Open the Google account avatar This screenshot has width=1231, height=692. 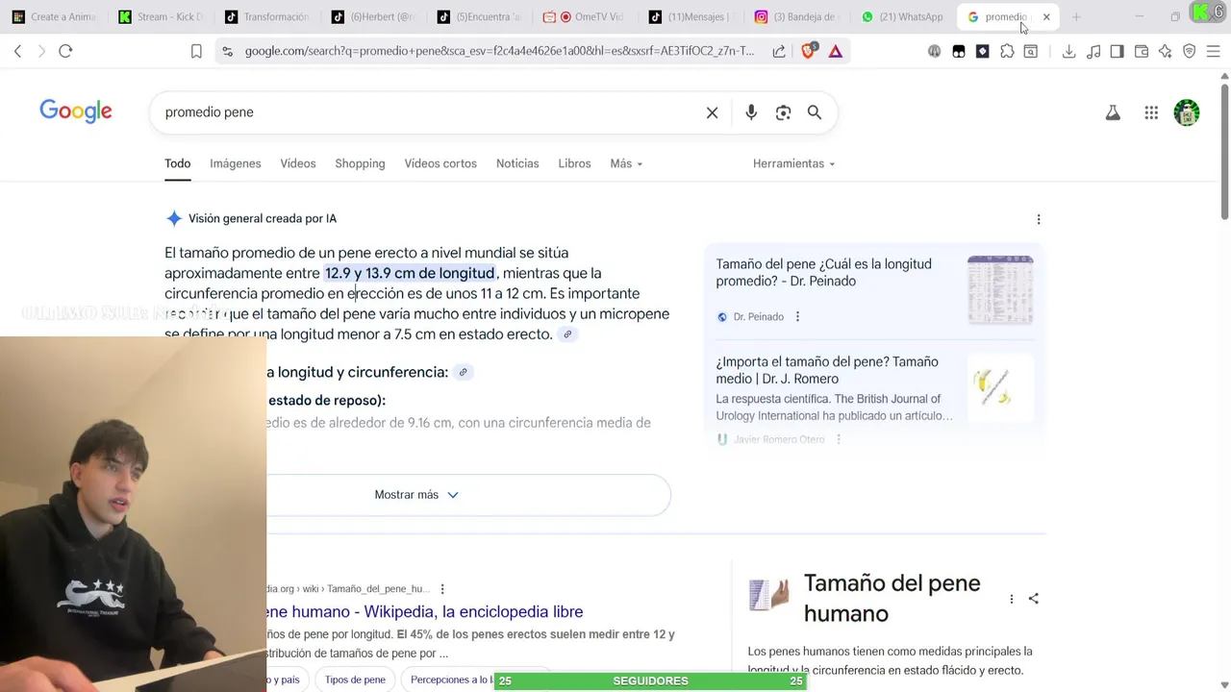click(x=1187, y=112)
